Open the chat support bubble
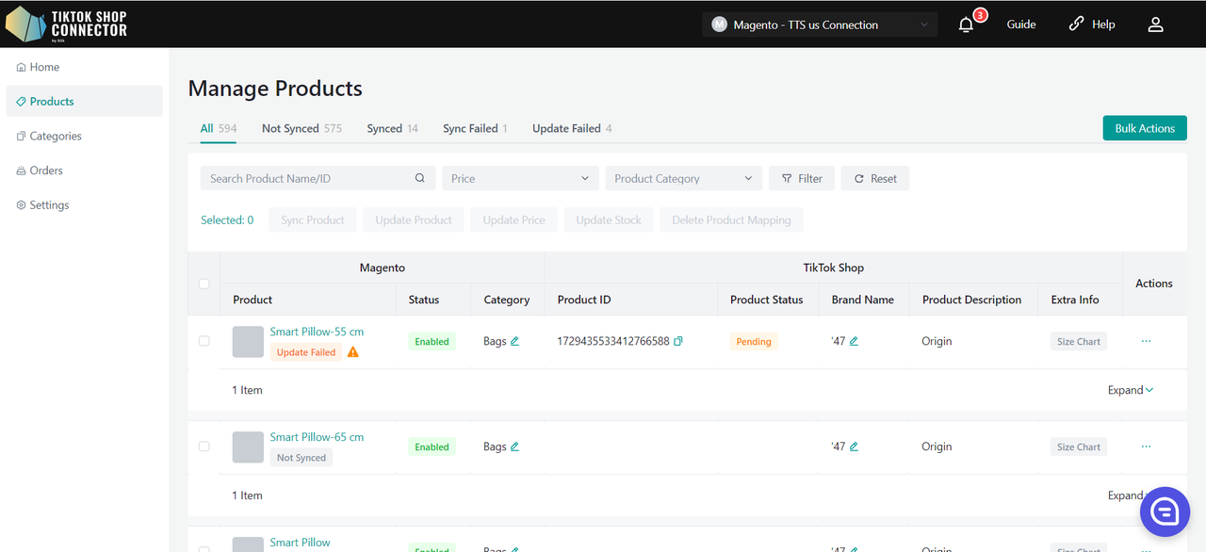Image resolution: width=1206 pixels, height=552 pixels. pyautogui.click(x=1165, y=511)
